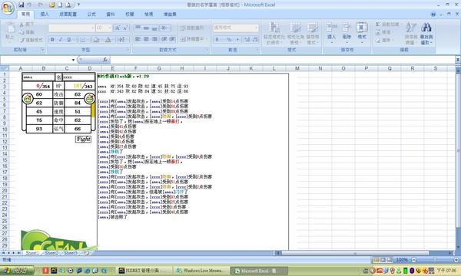Click the AutoSum sigma icon
The width and height of the screenshot is (461, 276).
(x=378, y=25)
